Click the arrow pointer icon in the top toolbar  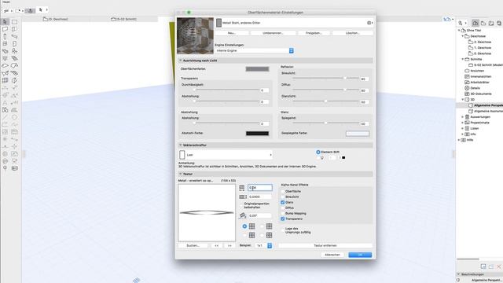coord(40,10)
